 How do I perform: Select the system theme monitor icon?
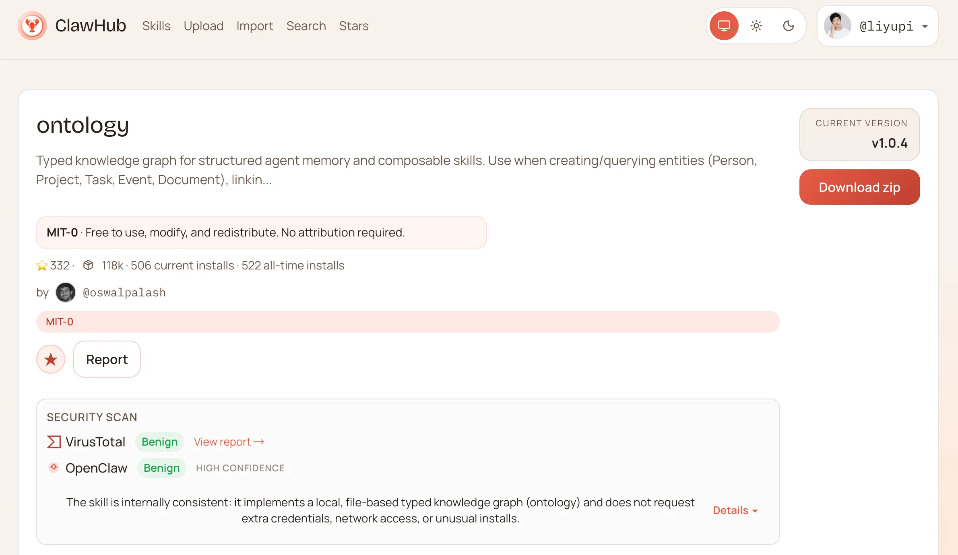click(724, 26)
